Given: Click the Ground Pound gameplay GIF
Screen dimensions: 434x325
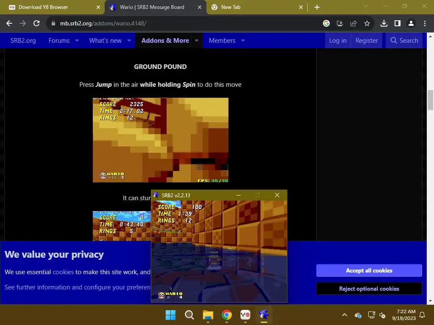Looking at the screenshot, I should click(x=161, y=140).
